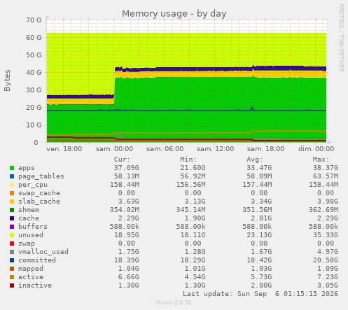Image resolution: width=348 pixels, height=310 pixels.
Task: Click the buffers purple legend swatch
Action: point(12,227)
